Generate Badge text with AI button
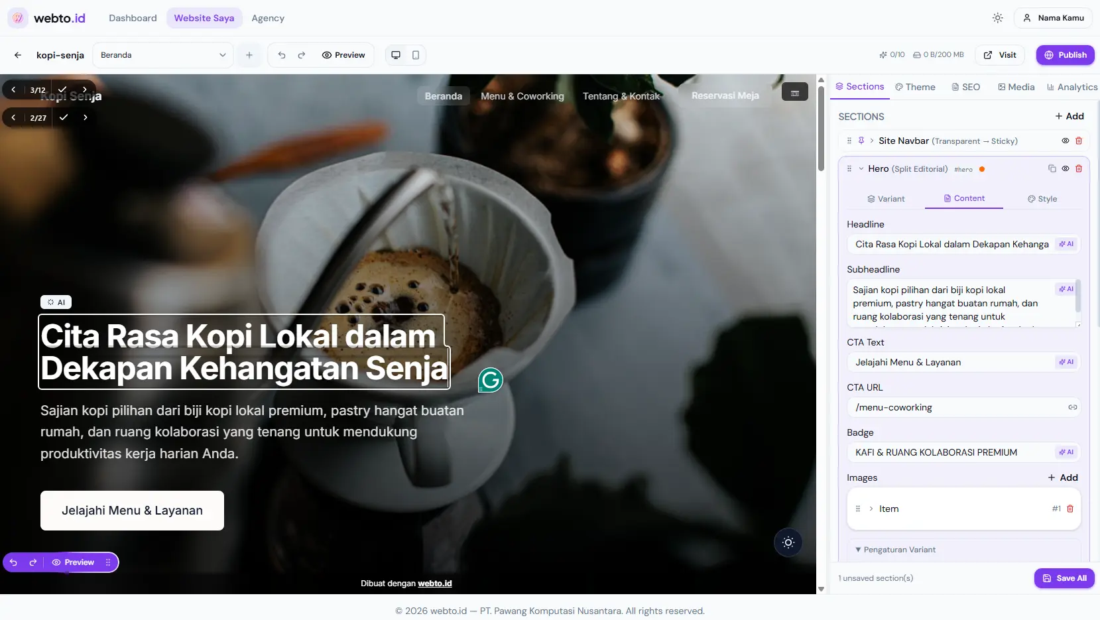The image size is (1100, 620). (x=1066, y=452)
